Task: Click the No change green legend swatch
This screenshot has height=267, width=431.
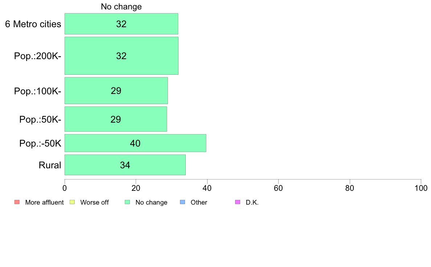Action: pyautogui.click(x=127, y=202)
